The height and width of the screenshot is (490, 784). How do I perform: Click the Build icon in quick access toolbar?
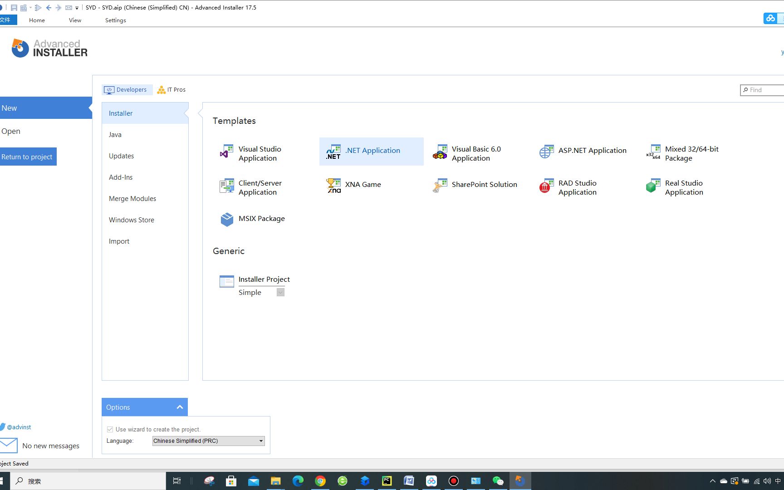[x=23, y=8]
